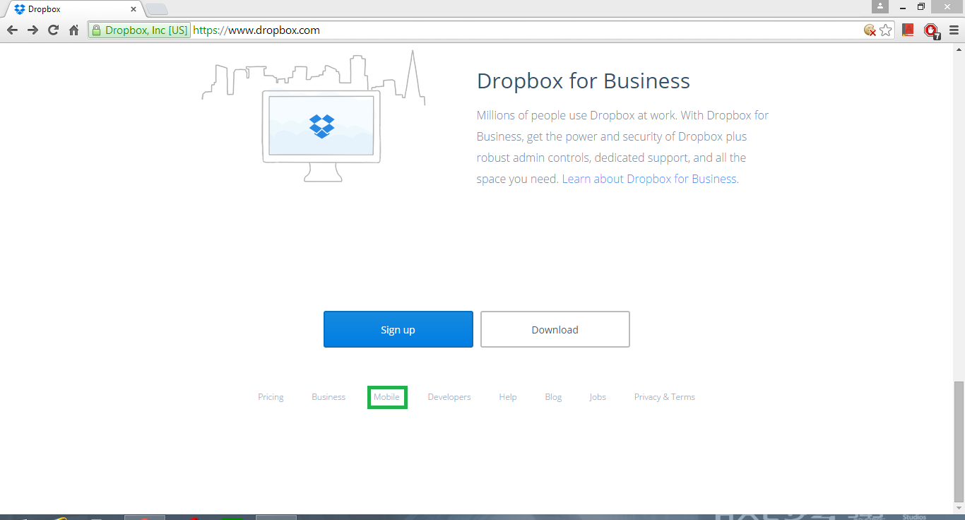Open the blocked cookies icon in address bar

click(870, 30)
